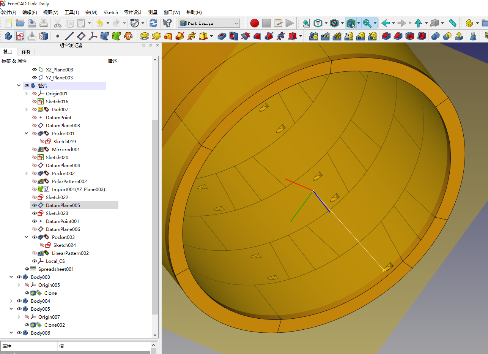Undo the last action
Screen dimensions: 488x354
[99, 23]
